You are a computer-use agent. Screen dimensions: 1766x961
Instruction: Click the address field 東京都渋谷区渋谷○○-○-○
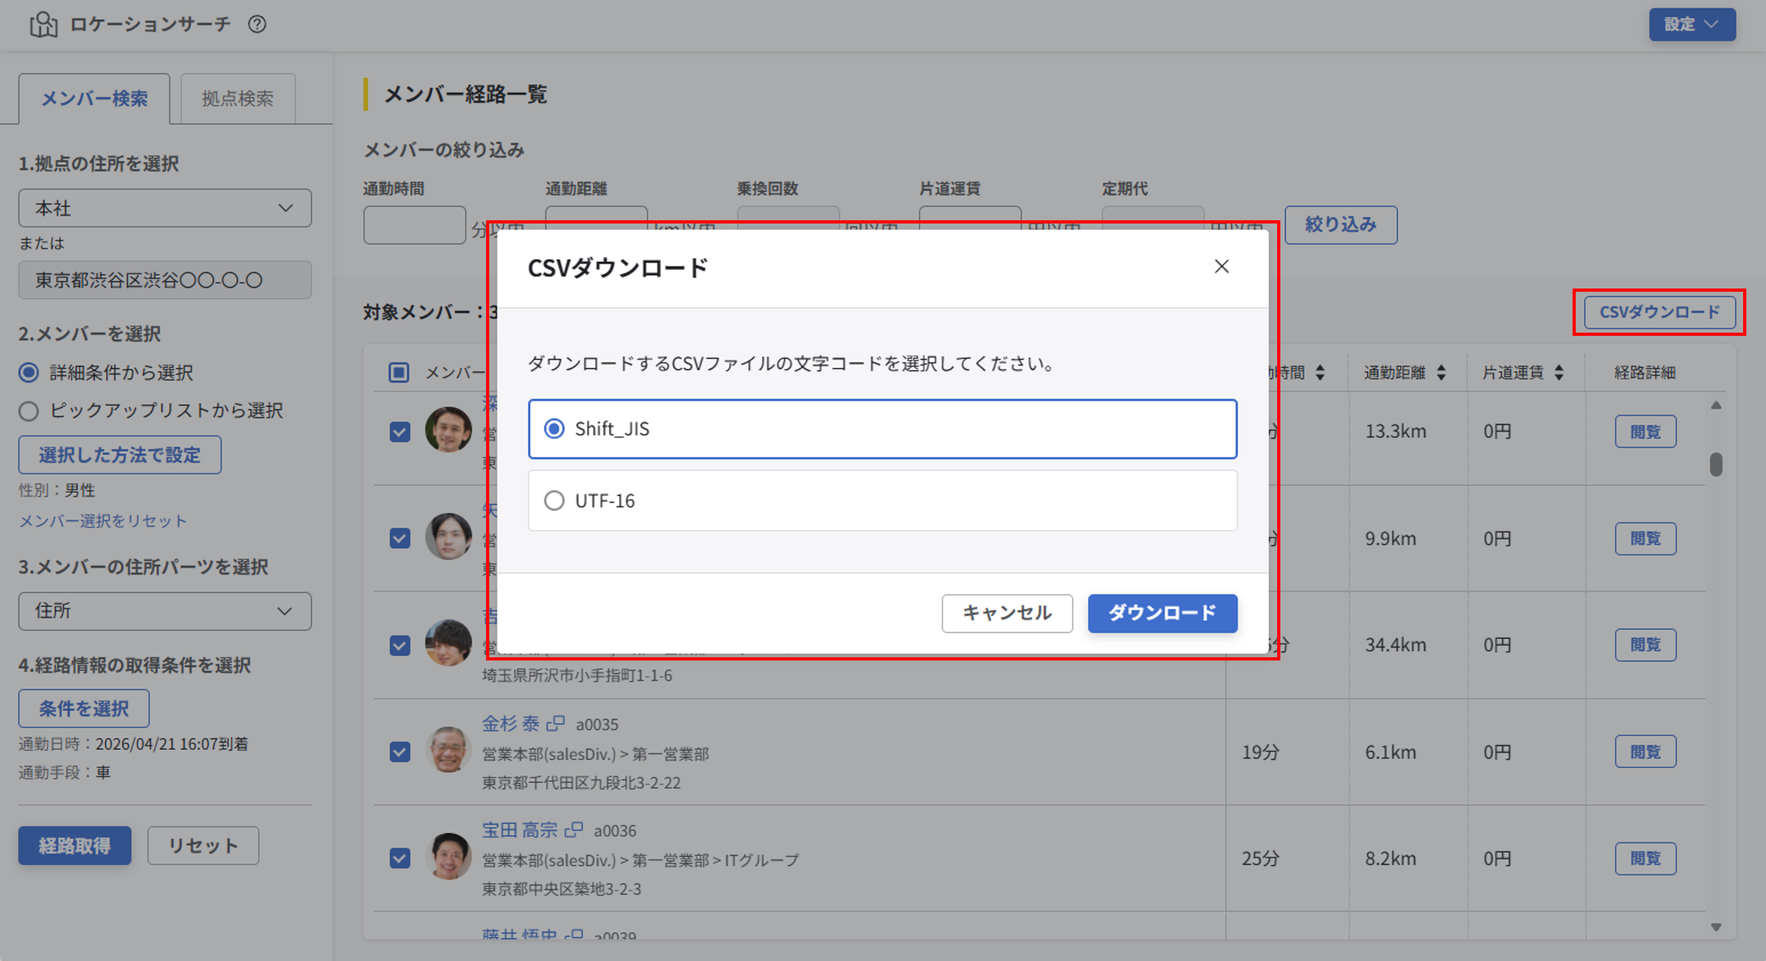click(x=165, y=280)
